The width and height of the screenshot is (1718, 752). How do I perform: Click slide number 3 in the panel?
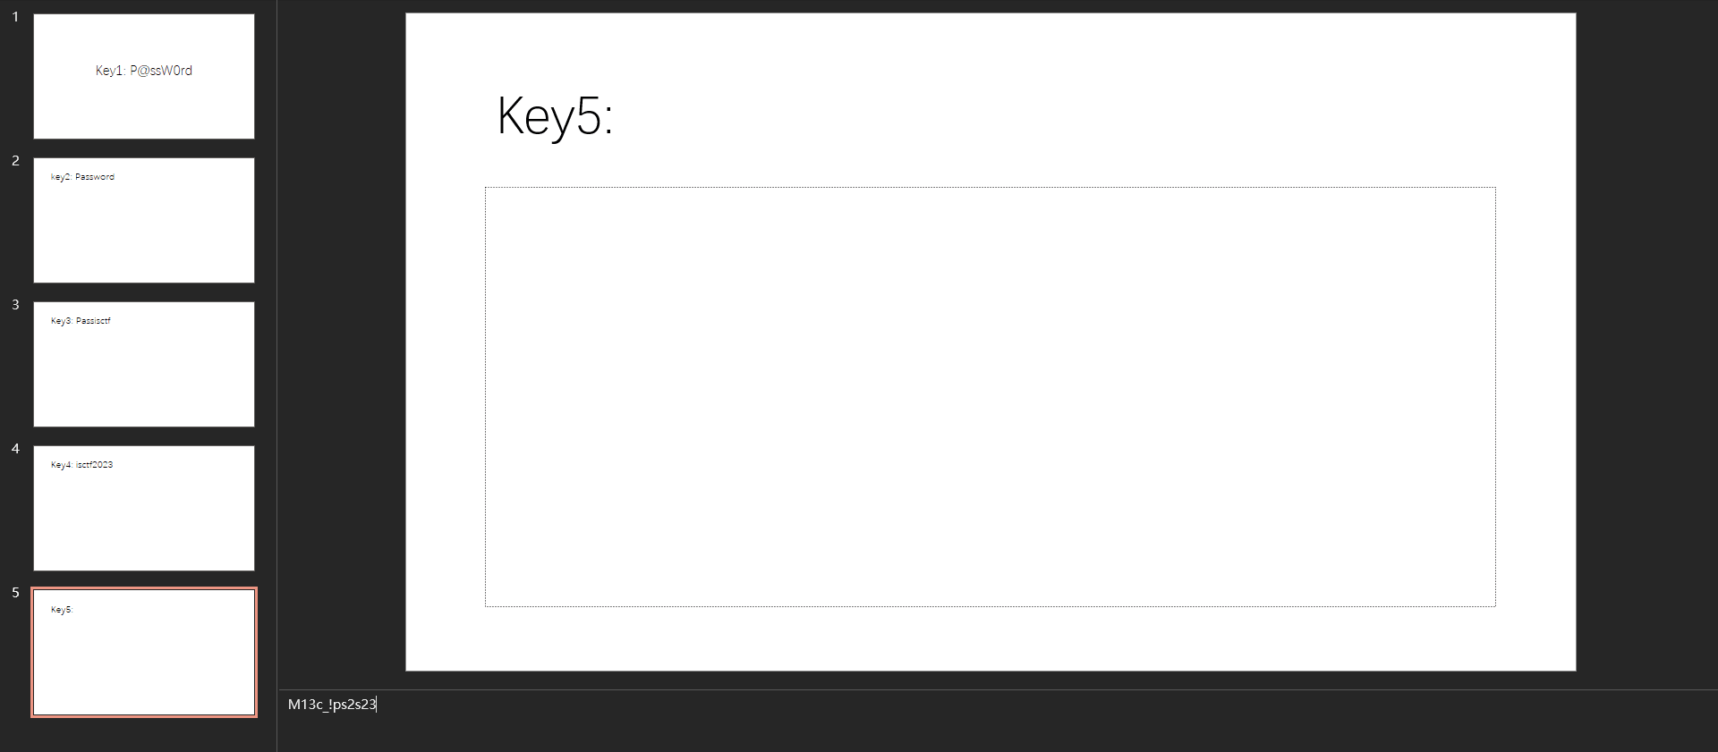click(x=15, y=305)
